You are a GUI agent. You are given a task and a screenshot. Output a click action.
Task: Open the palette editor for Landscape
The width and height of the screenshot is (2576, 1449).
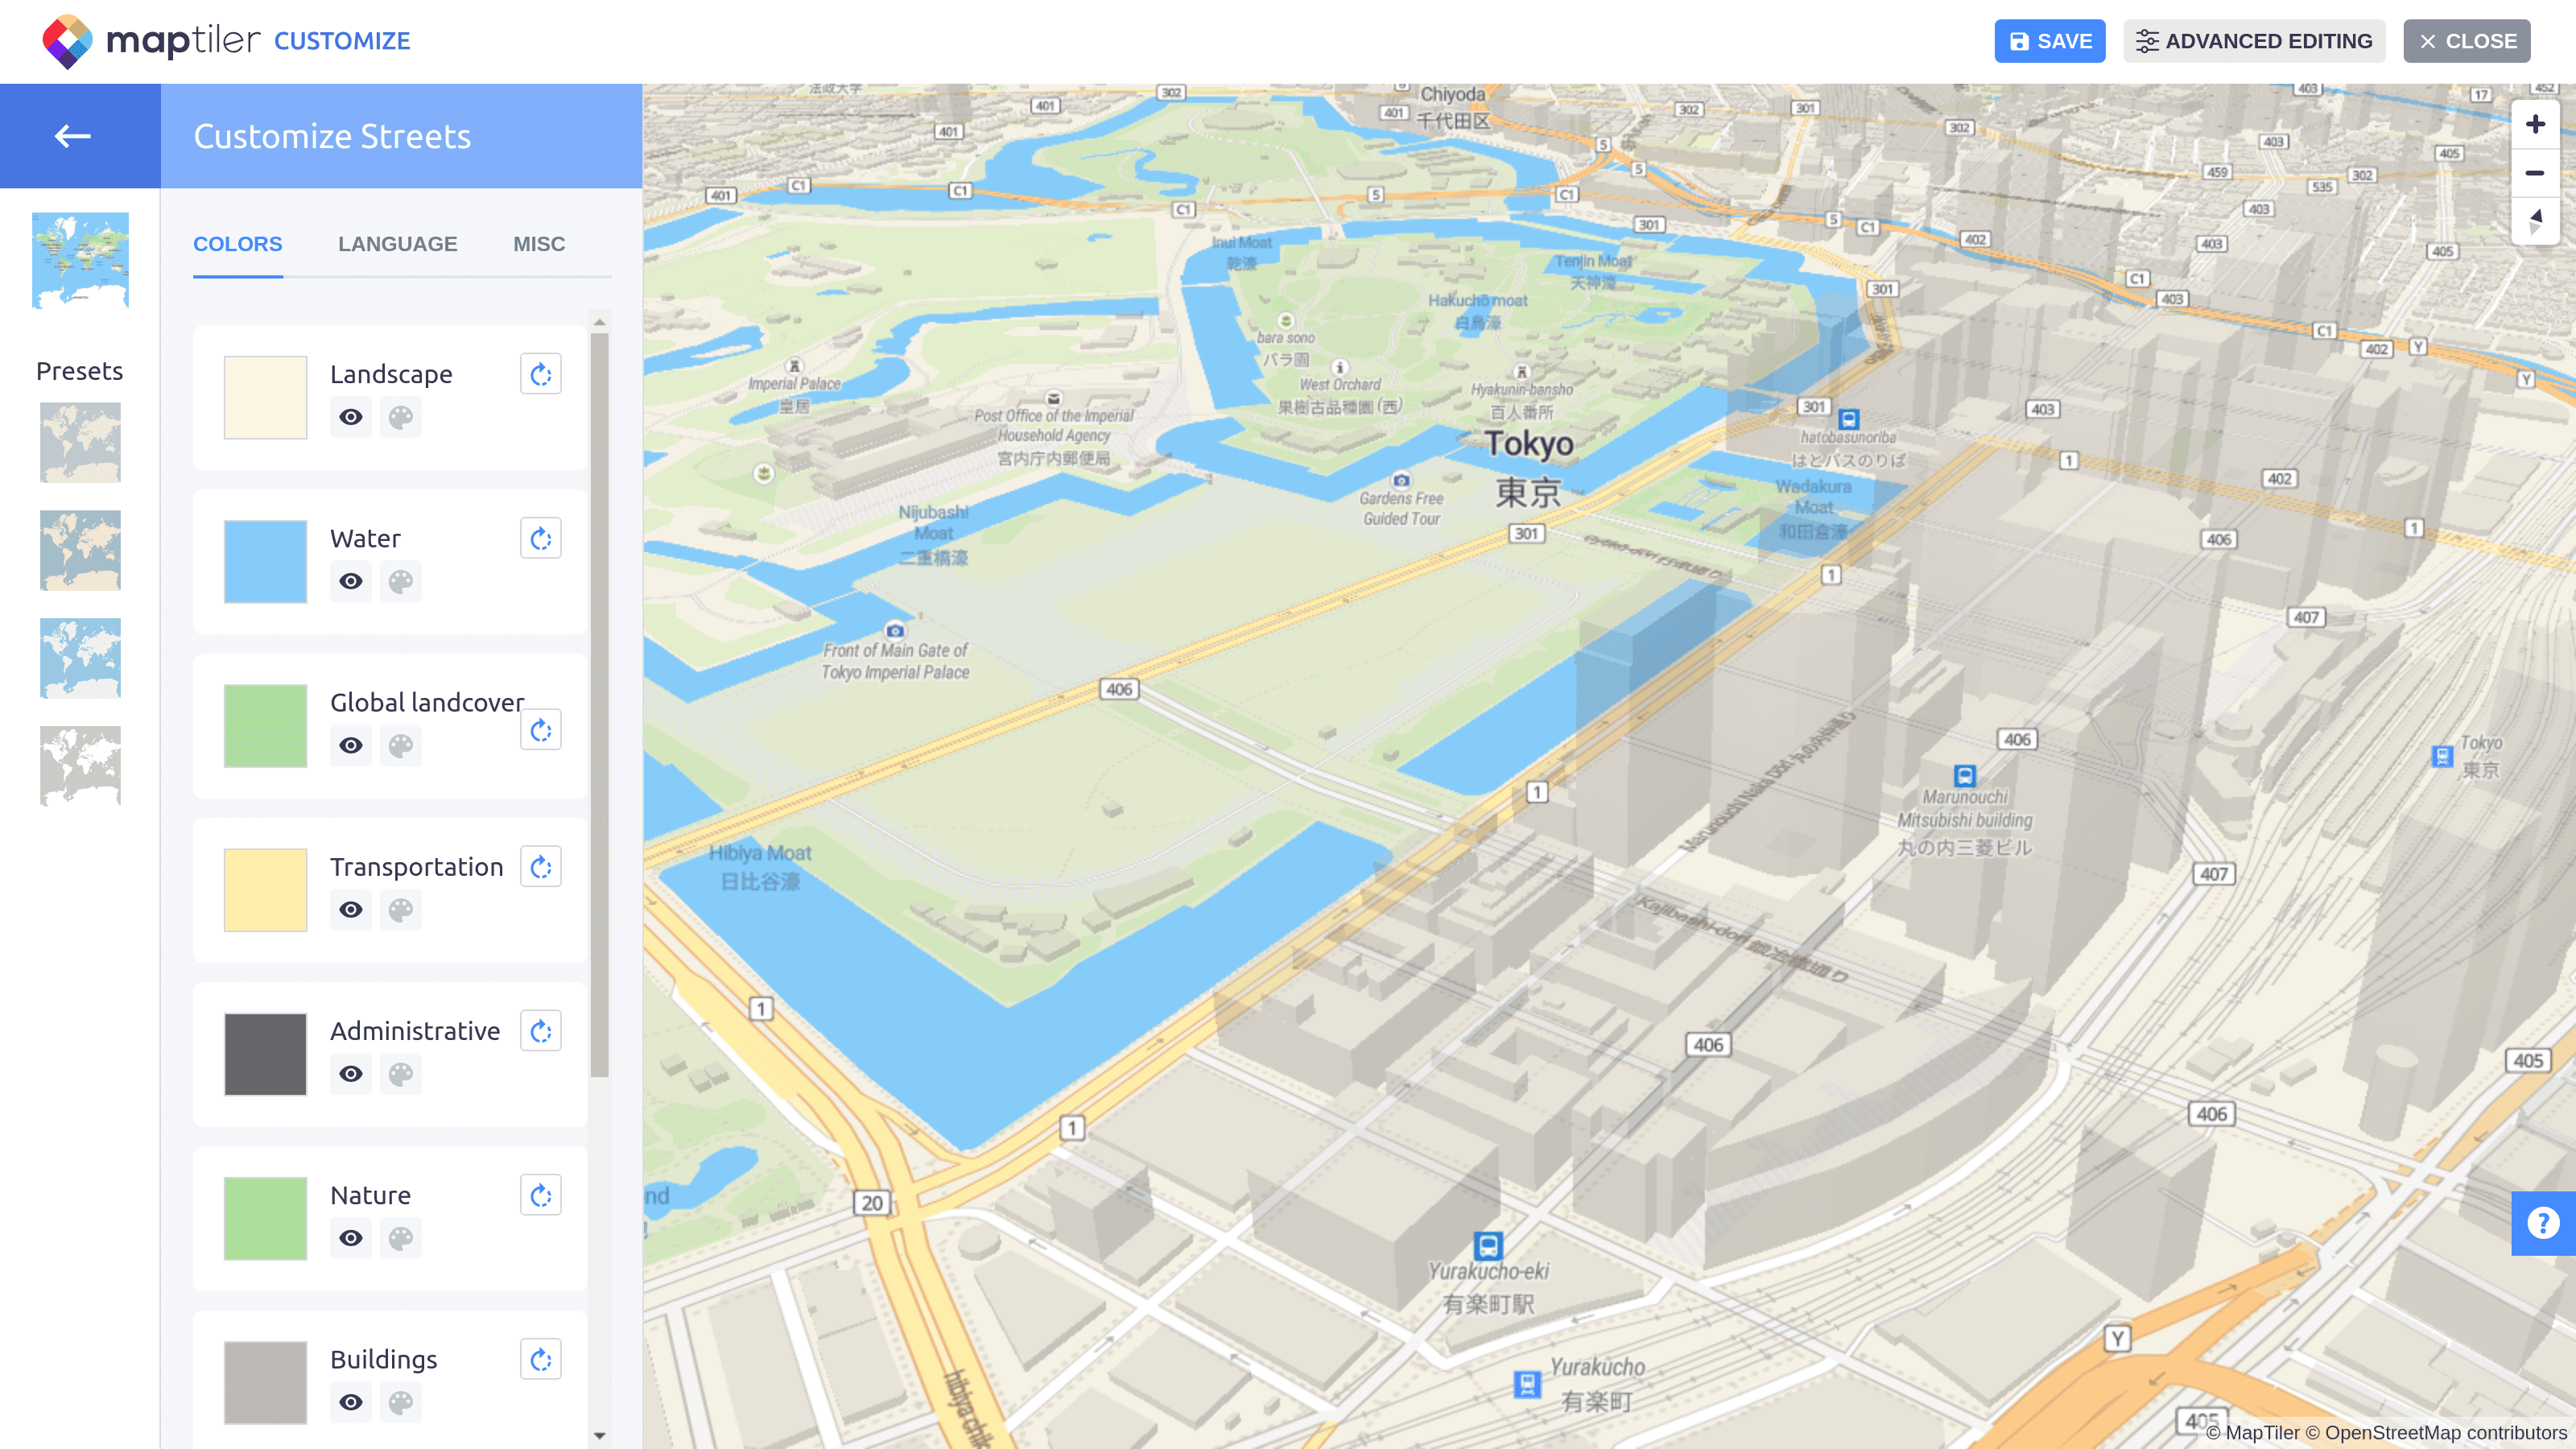401,417
